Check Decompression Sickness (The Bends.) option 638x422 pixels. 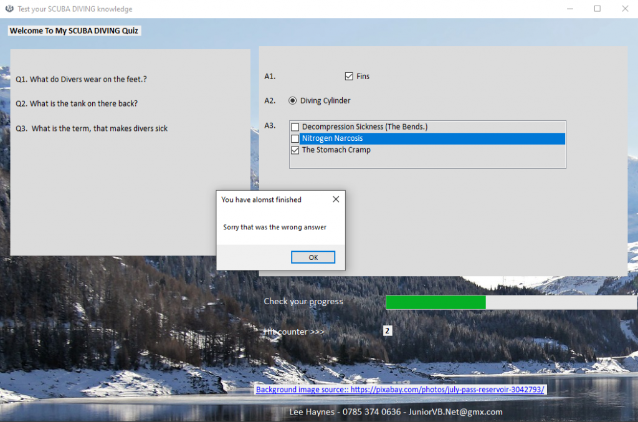tap(295, 127)
